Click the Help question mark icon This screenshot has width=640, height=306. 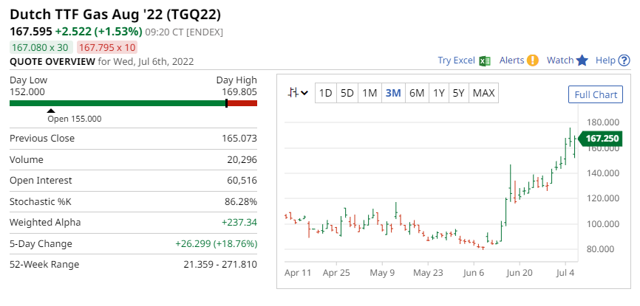[624, 60]
